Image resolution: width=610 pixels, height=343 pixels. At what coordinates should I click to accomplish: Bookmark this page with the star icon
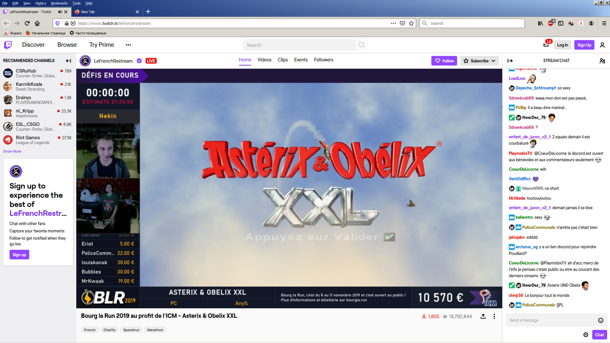(x=411, y=23)
